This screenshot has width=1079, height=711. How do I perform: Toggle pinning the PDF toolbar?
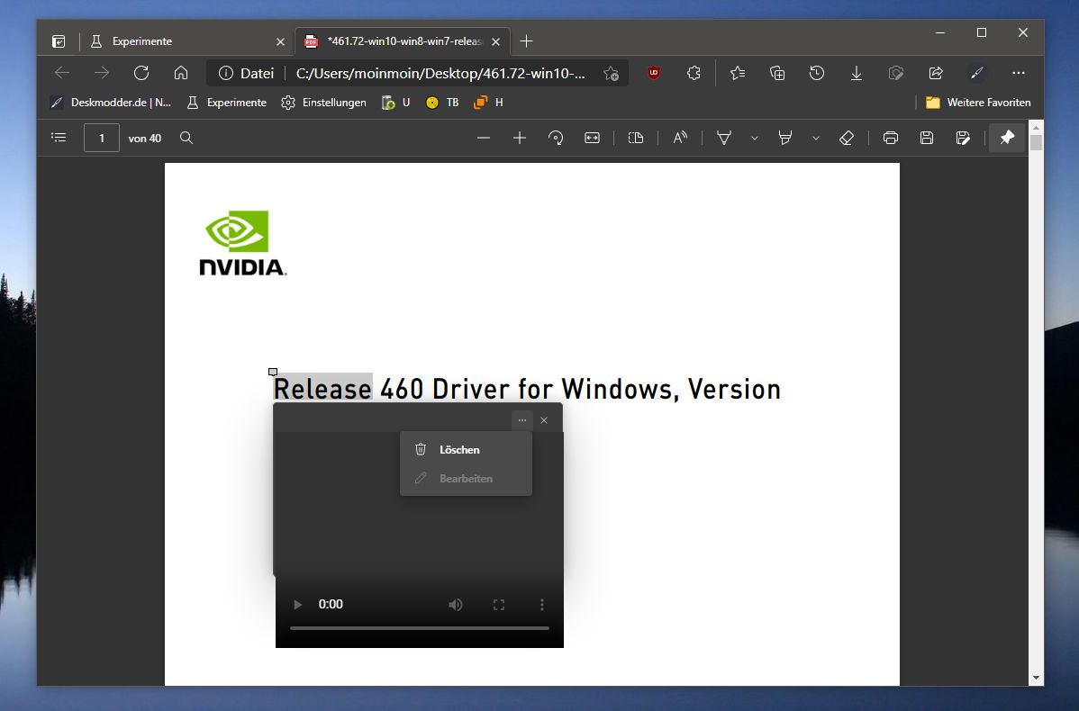(1007, 138)
